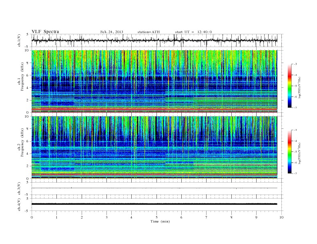
Task: Click the ch.1 "Frequency (kHz)" axis label
Action: click(22, 77)
